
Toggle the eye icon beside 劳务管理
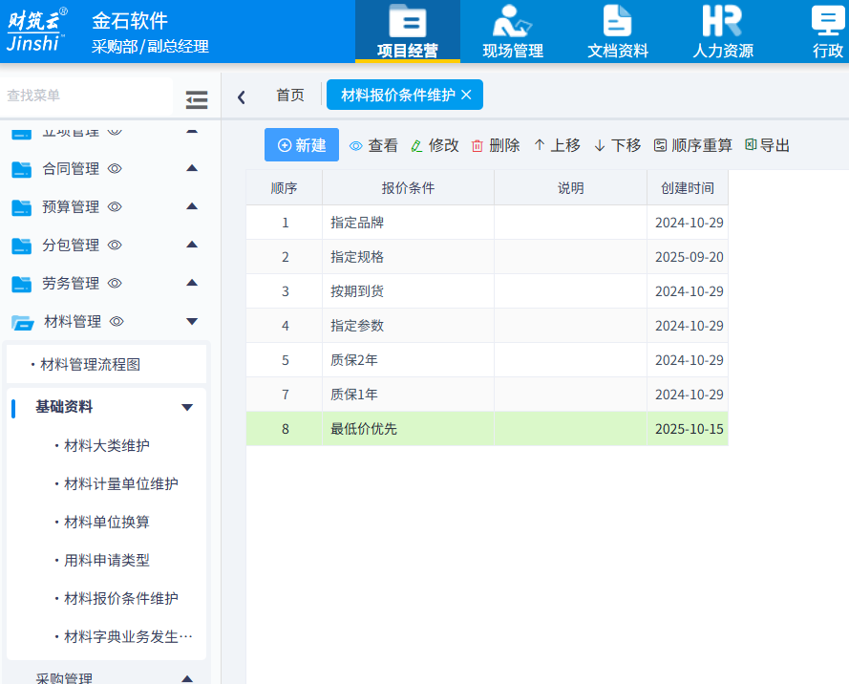tap(115, 283)
